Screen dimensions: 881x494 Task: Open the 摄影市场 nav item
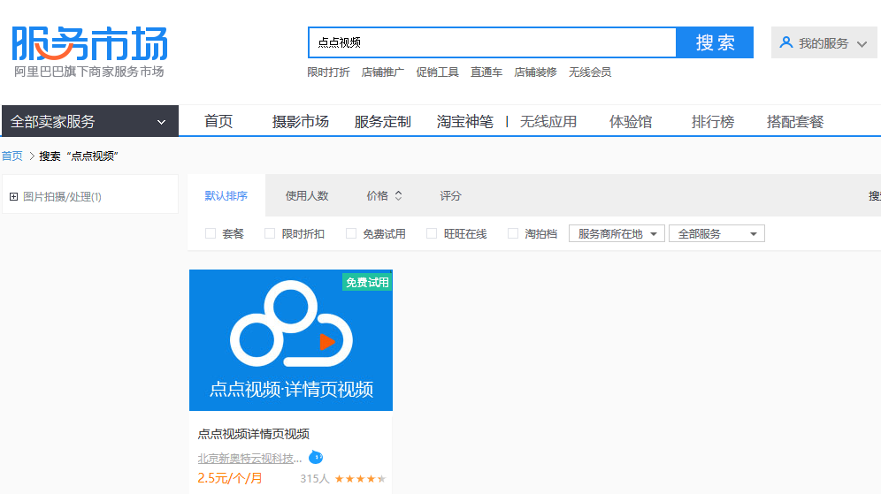click(300, 121)
